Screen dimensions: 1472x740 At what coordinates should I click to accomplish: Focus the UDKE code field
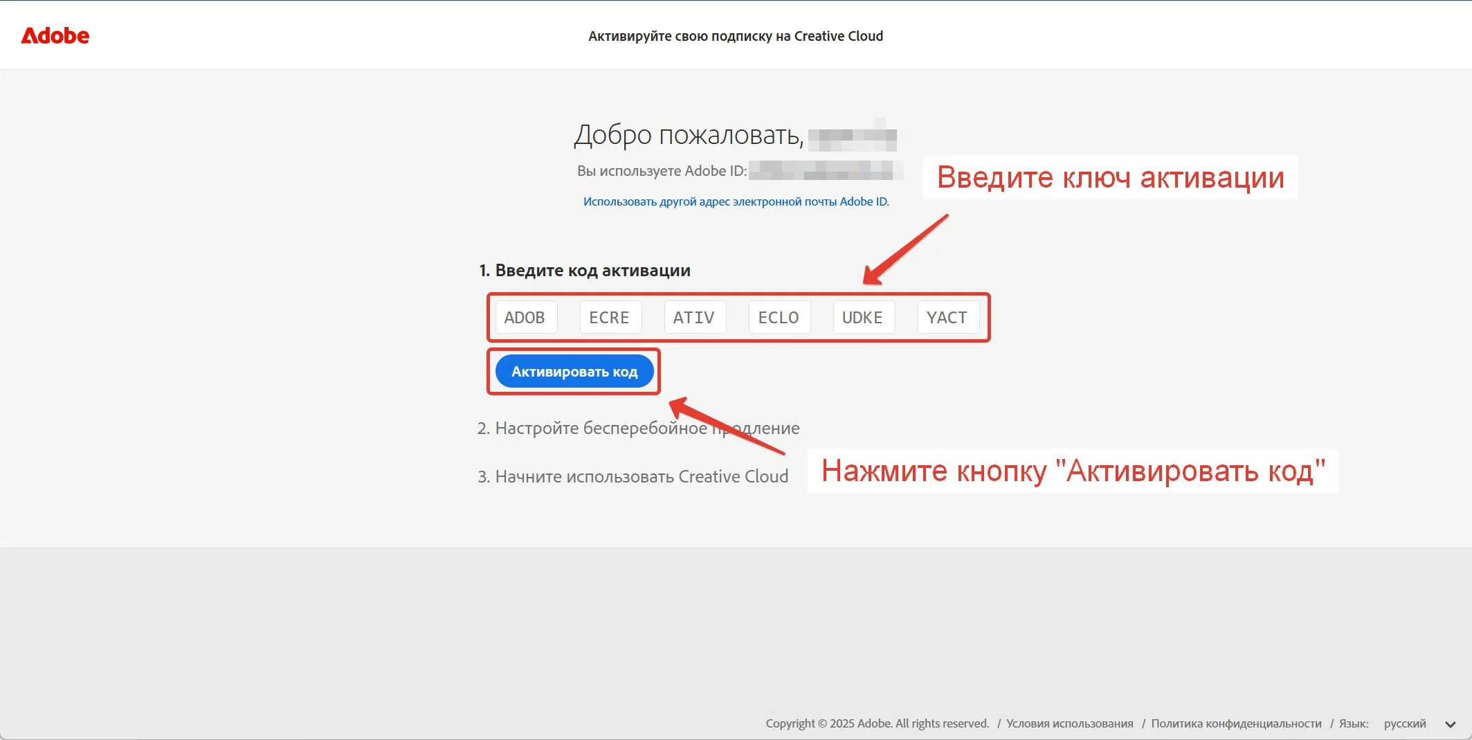pos(864,317)
